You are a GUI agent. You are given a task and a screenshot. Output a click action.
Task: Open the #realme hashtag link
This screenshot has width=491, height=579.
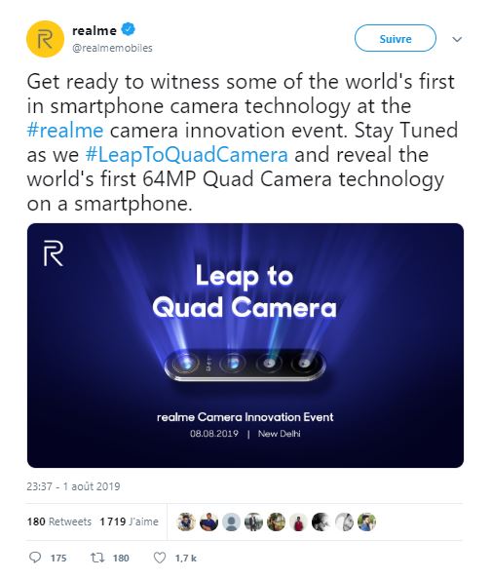point(65,131)
